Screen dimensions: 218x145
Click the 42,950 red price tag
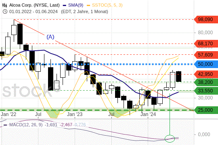click(206, 74)
